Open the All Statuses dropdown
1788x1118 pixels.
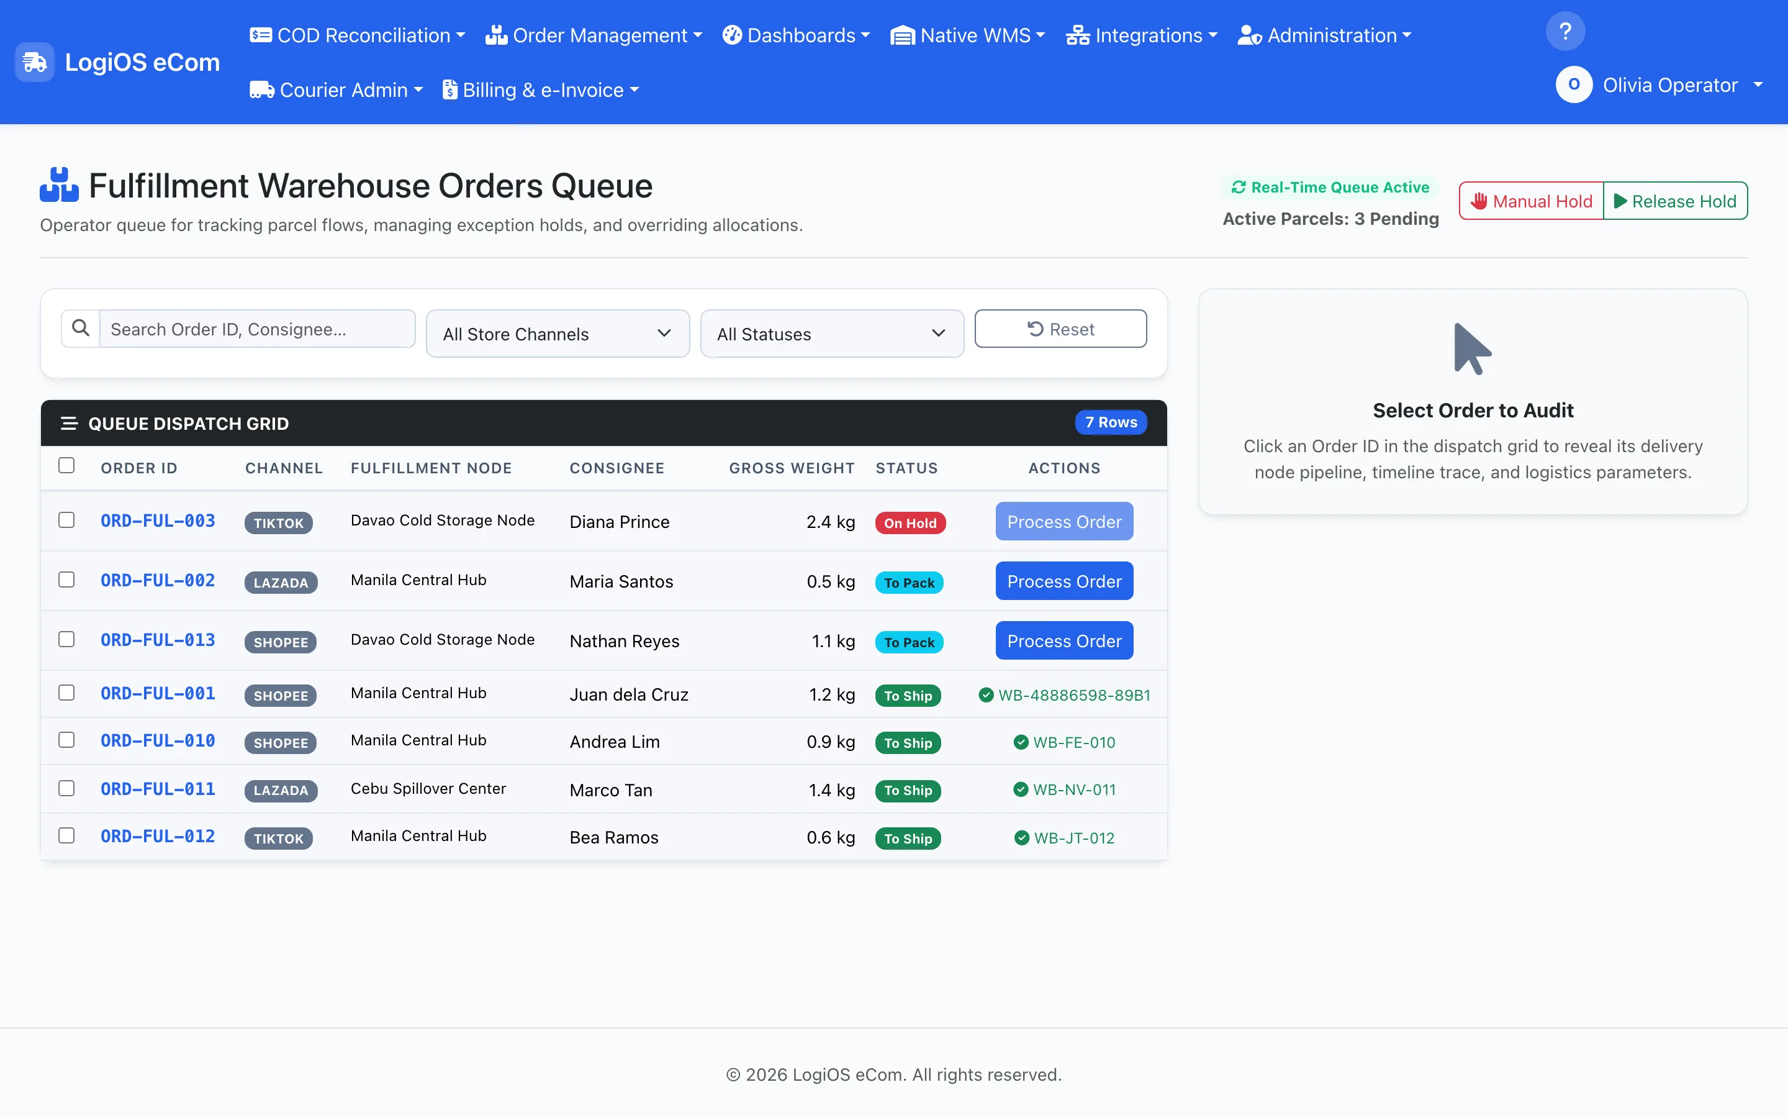832,334
